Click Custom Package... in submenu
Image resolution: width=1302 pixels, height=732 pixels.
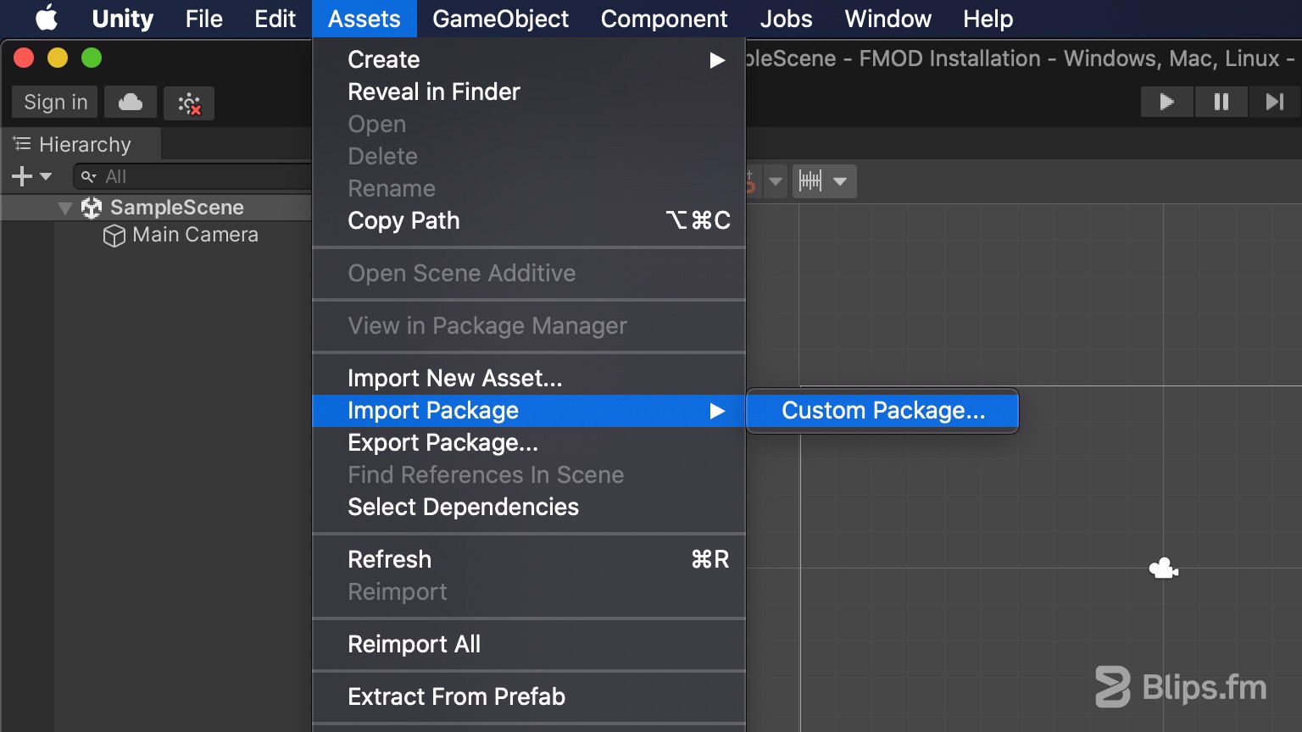pyautogui.click(x=882, y=411)
